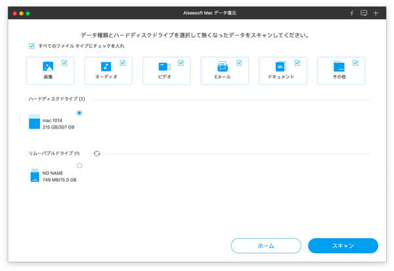This screenshot has height=271, width=394.
Task: Maximize window with the green button
Action: [28, 13]
